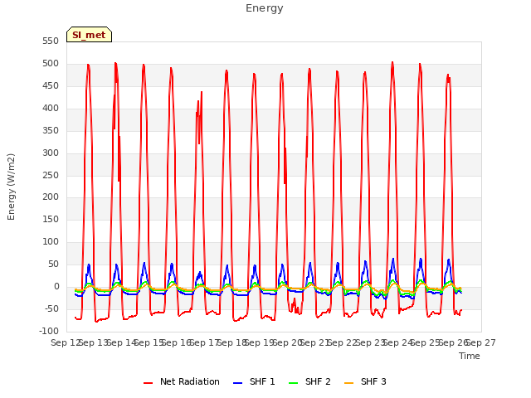The width and height of the screenshot is (531, 398).
Task: Click the 350 y-axis tick label
Action: click(x=51, y=130)
